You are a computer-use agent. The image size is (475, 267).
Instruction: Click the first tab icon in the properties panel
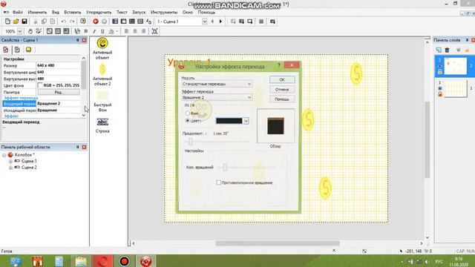(x=6, y=50)
